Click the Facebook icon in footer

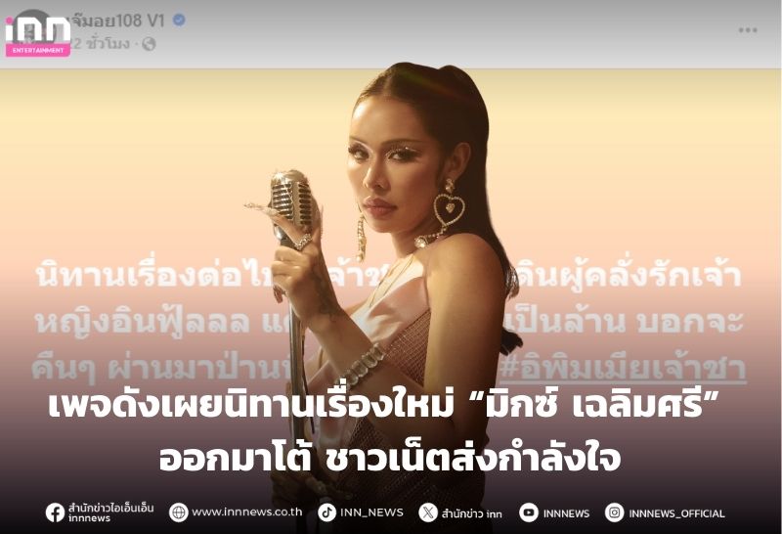55,512
